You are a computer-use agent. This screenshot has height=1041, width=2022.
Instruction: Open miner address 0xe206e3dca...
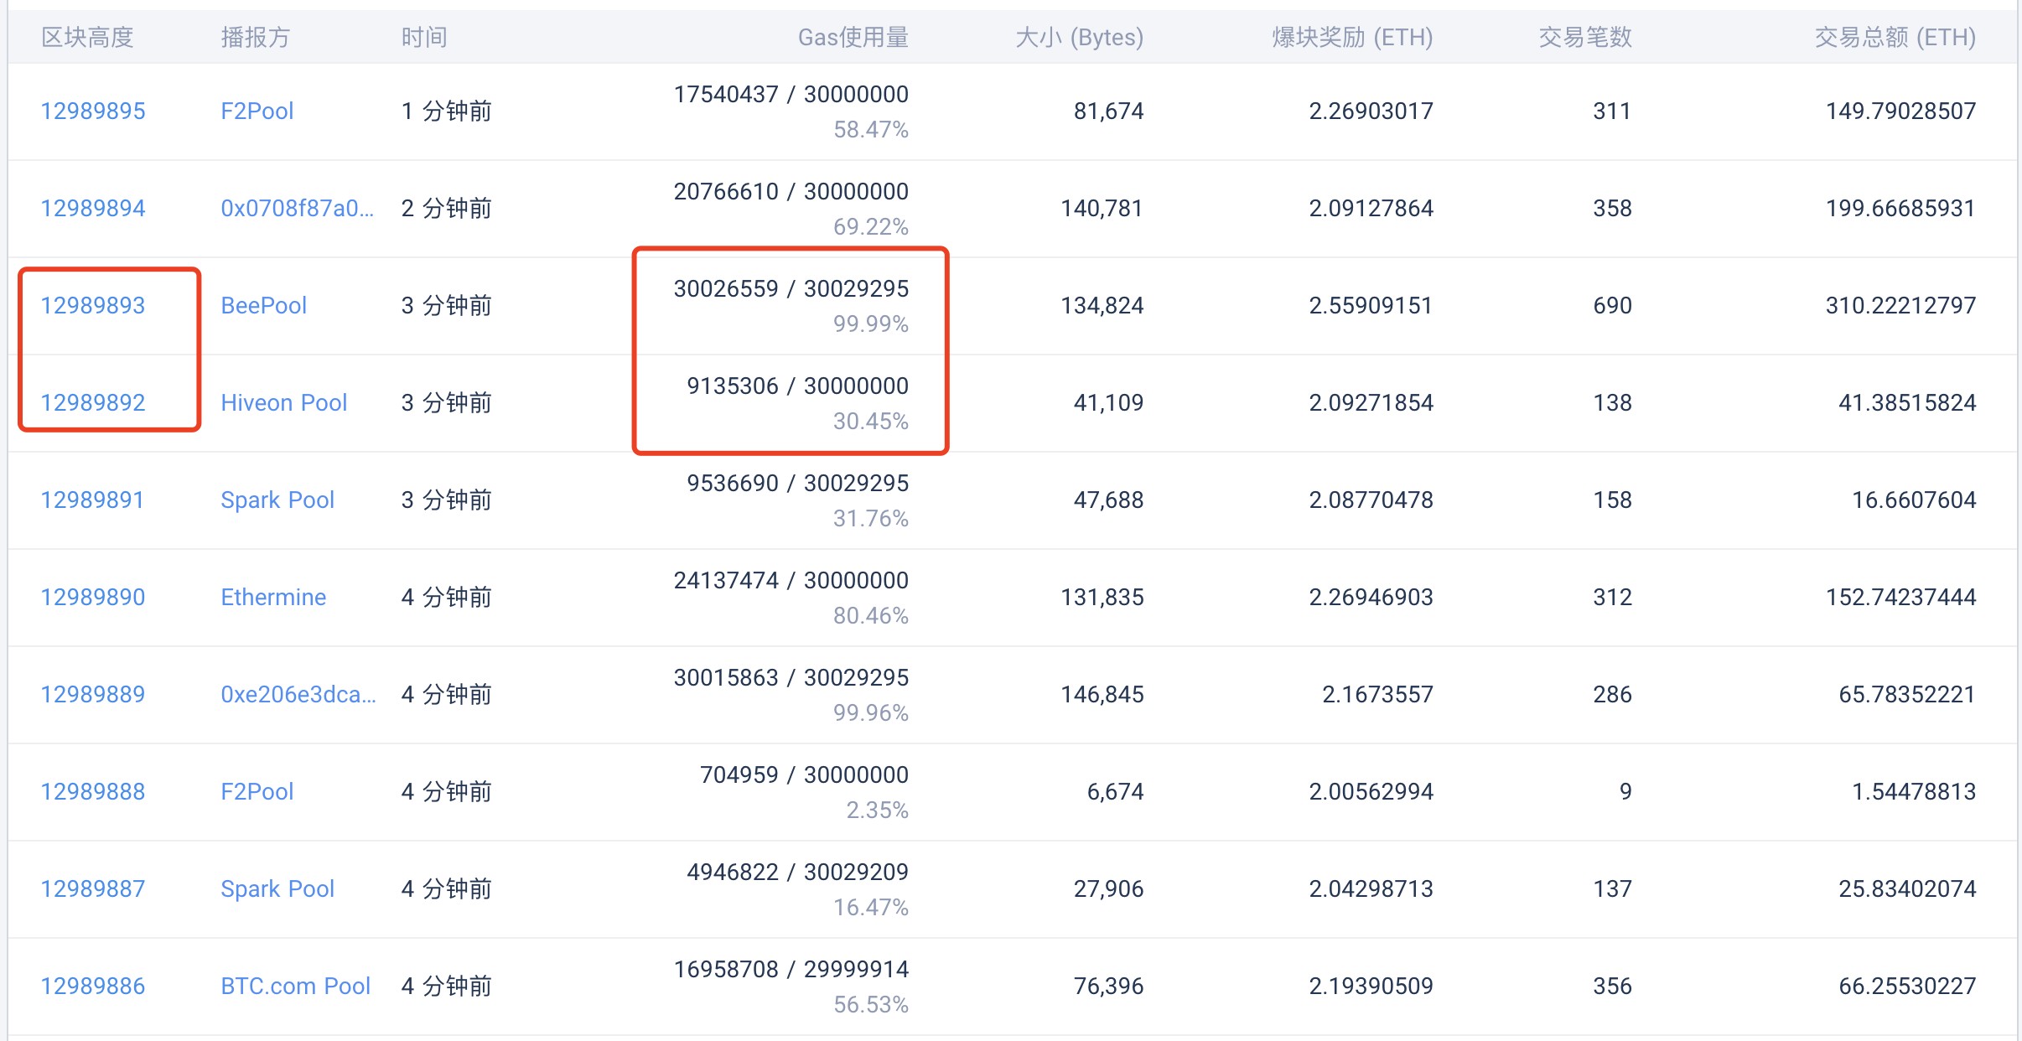(x=298, y=694)
